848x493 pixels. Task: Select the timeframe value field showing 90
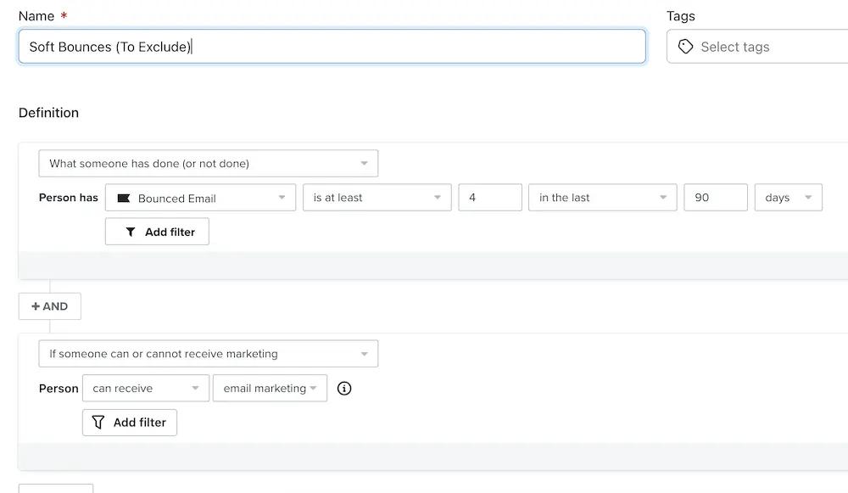[x=716, y=197]
